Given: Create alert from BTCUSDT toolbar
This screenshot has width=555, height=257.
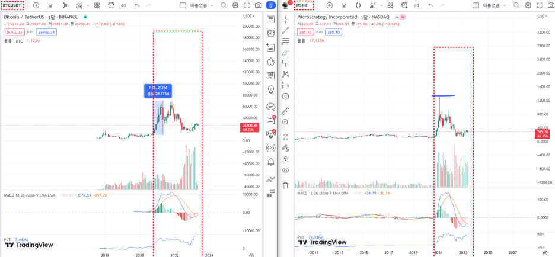Looking at the screenshot, I should pos(111,5).
